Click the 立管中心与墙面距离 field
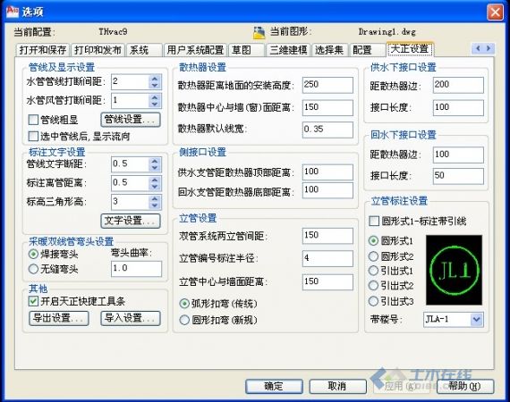This screenshot has width=510, height=402. [x=327, y=281]
